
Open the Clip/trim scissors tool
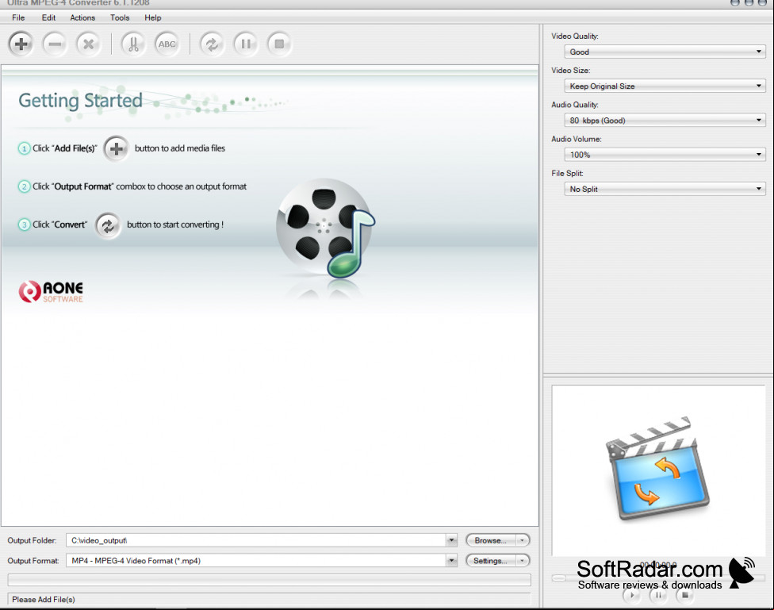[x=133, y=44]
